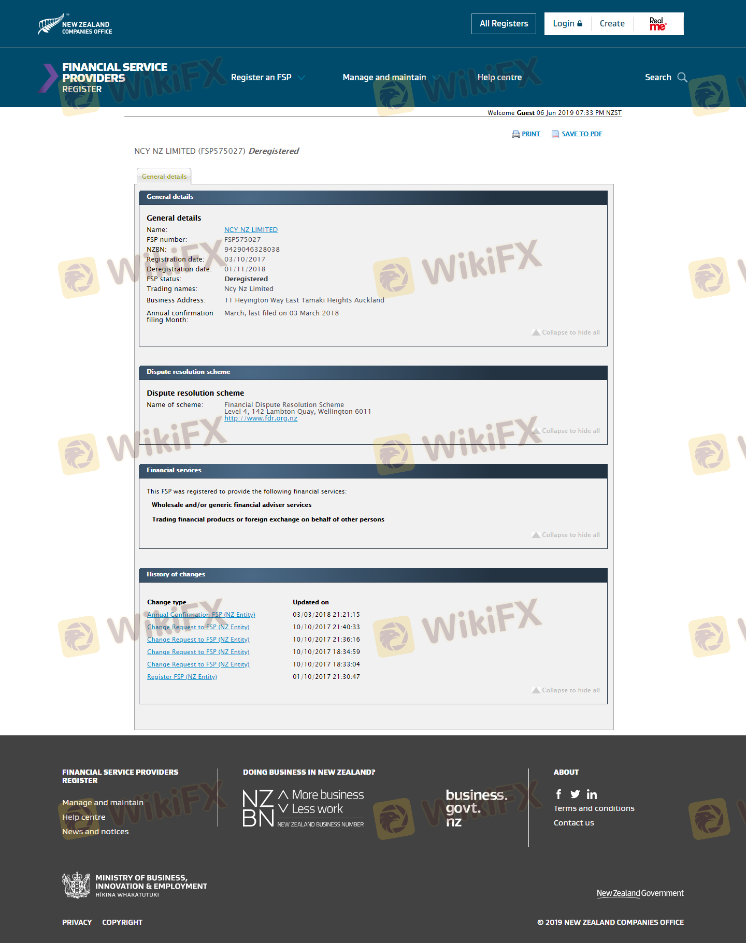The width and height of the screenshot is (746, 943).
Task: Click the Search menu label
Action: 658,78
